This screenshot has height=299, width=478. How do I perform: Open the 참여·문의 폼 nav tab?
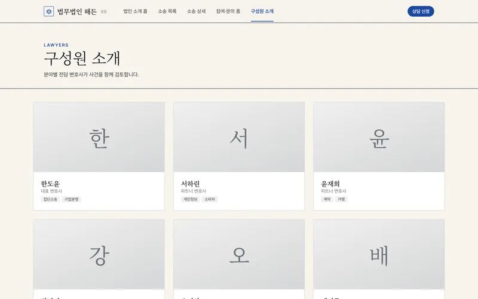click(x=228, y=11)
